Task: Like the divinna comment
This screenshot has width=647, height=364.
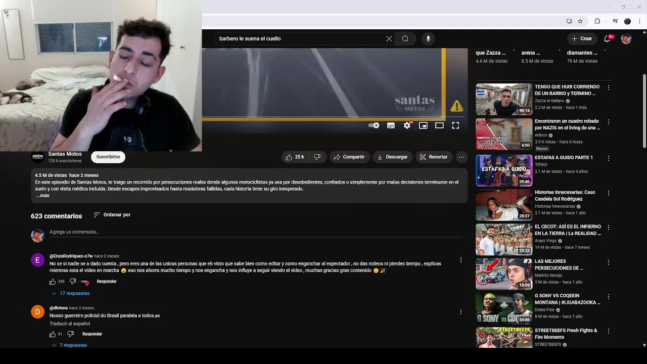Action: [x=53, y=334]
